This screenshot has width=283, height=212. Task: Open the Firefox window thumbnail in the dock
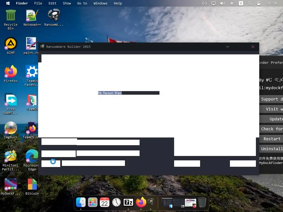[x=190, y=203]
